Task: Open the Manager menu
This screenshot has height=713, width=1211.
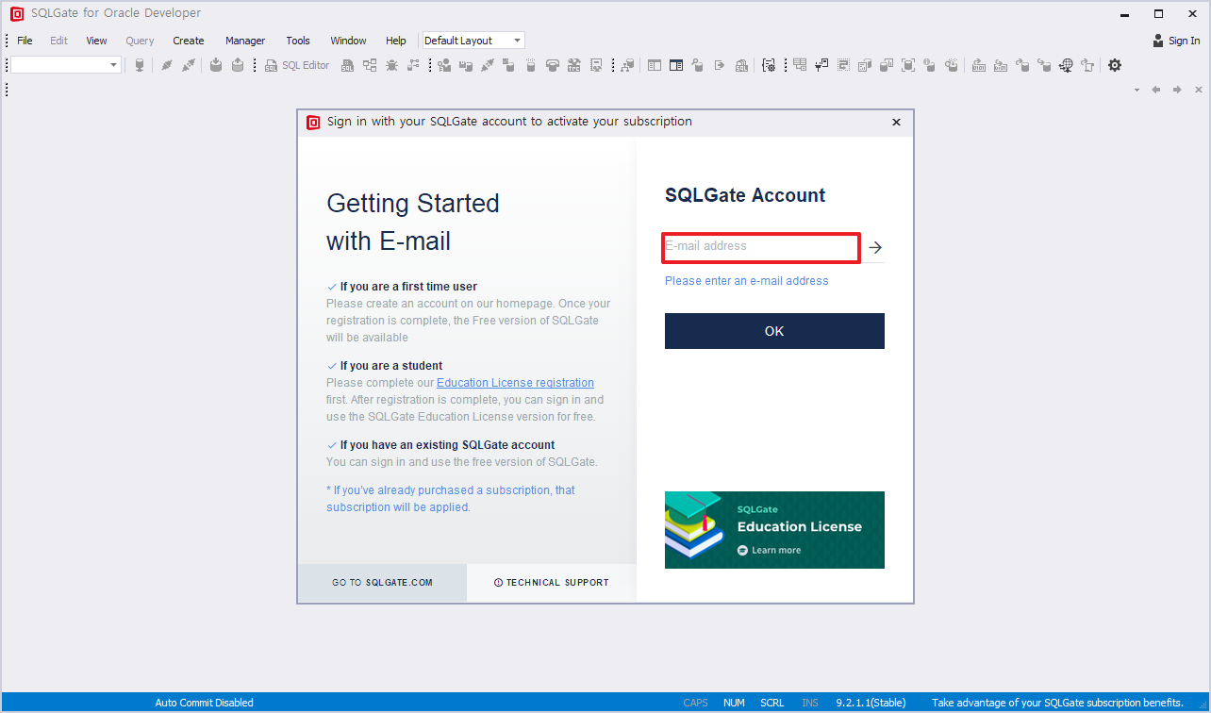Action: click(245, 41)
